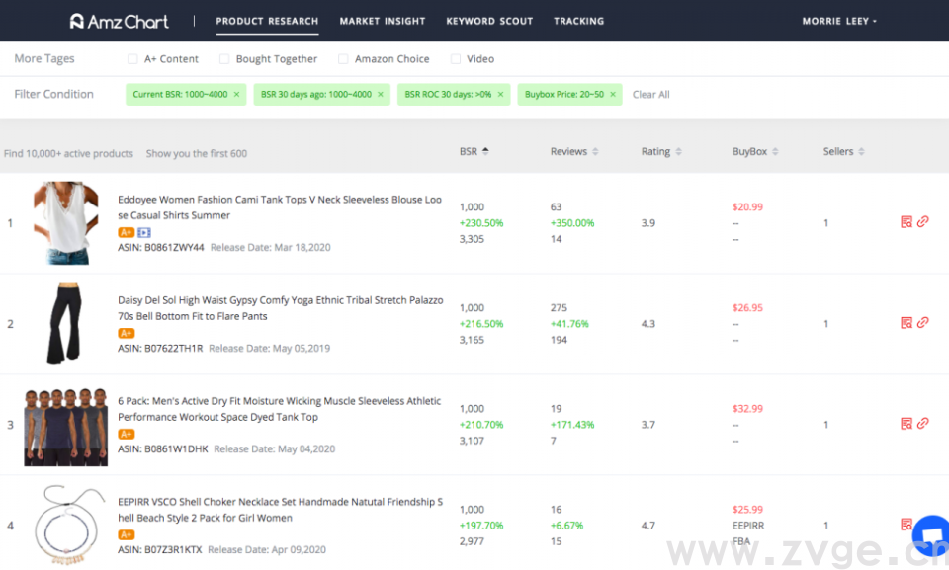Sort products by Reviews column
This screenshot has height=570, width=949.
573,152
